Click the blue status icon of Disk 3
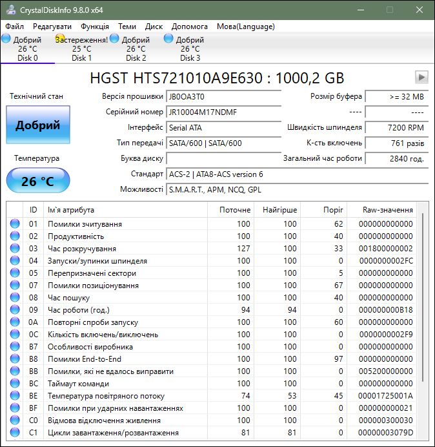The height and width of the screenshot is (447, 435). 168,39
